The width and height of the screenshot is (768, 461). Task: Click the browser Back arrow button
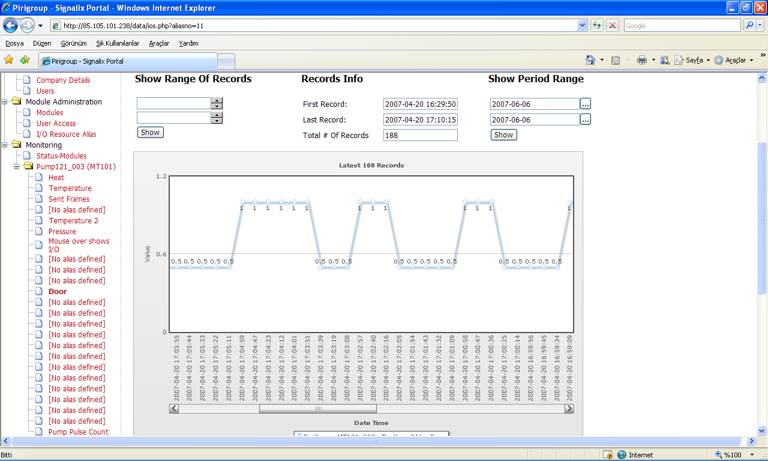coord(11,25)
